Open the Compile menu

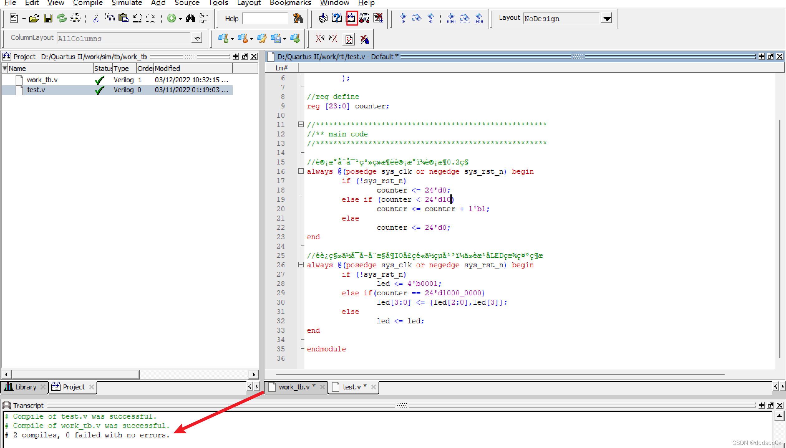pyautogui.click(x=88, y=3)
